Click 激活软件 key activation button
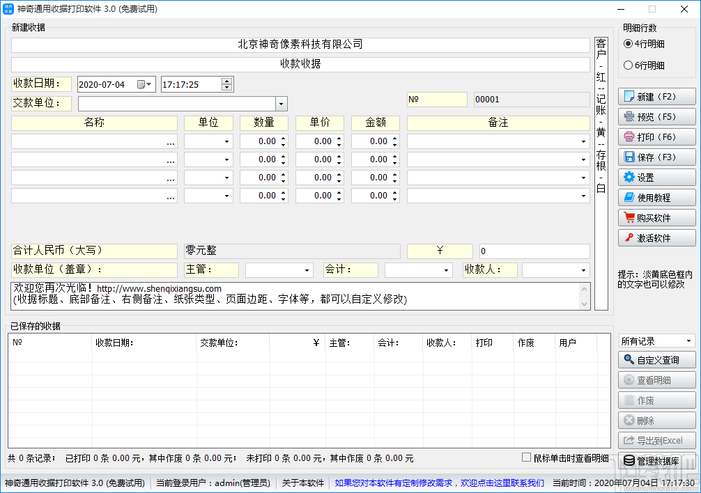701x493 pixels. (x=656, y=238)
